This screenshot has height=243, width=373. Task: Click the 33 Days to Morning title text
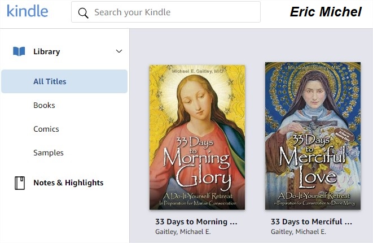point(196,222)
